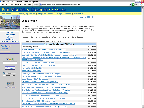This screenshot has width=144, height=108.
Task: Click the E-mail icon for questions
Action: [10, 83]
